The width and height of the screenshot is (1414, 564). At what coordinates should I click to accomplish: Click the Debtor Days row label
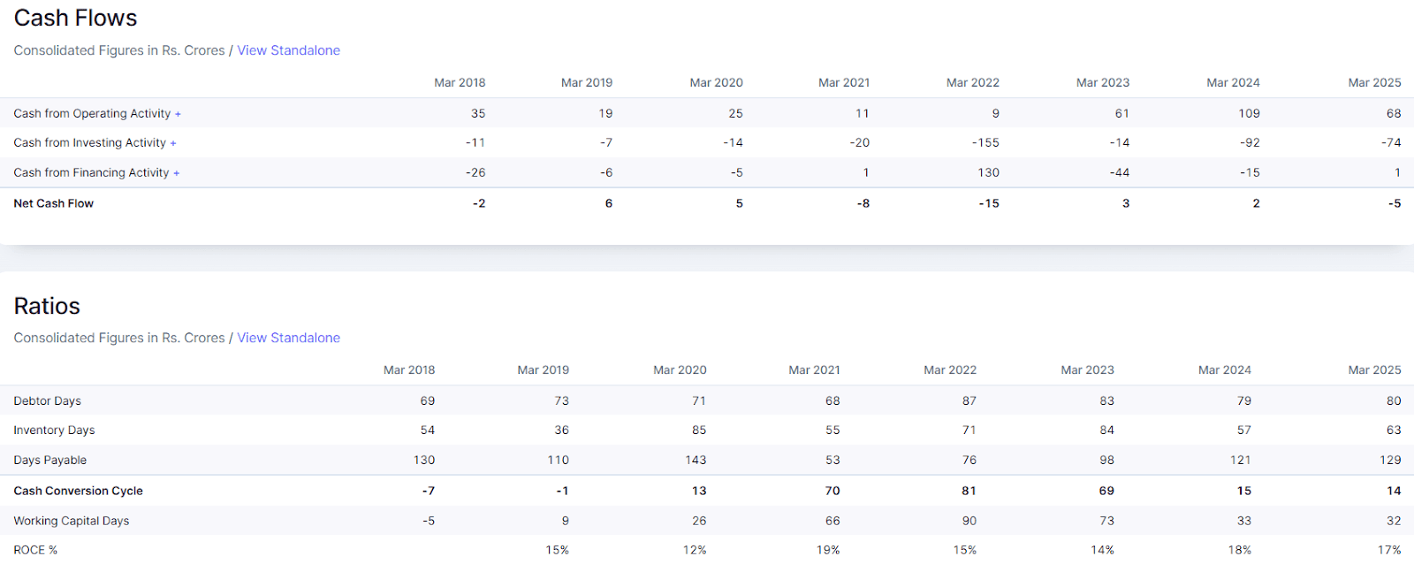click(x=48, y=401)
